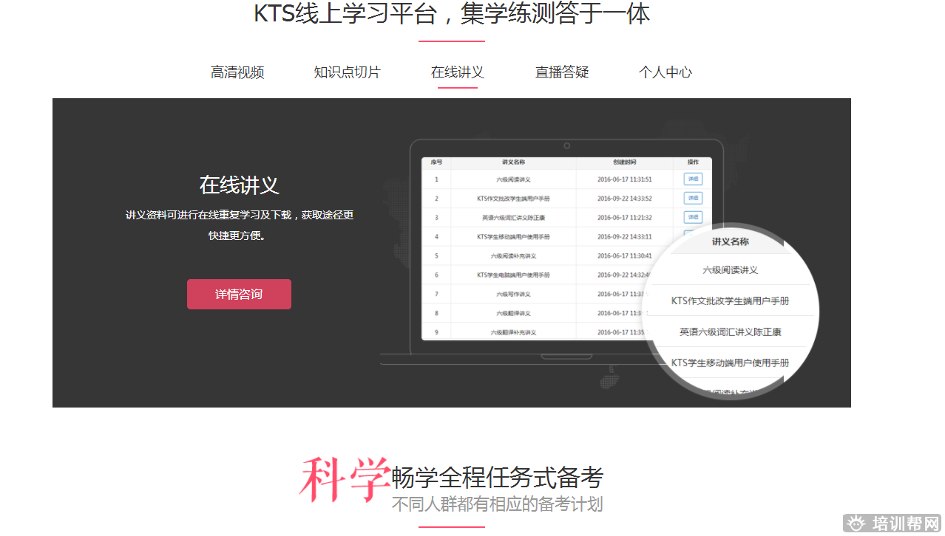
Task: Click KTS学生移动端用户使用手册 in magnified circle
Action: (x=730, y=363)
